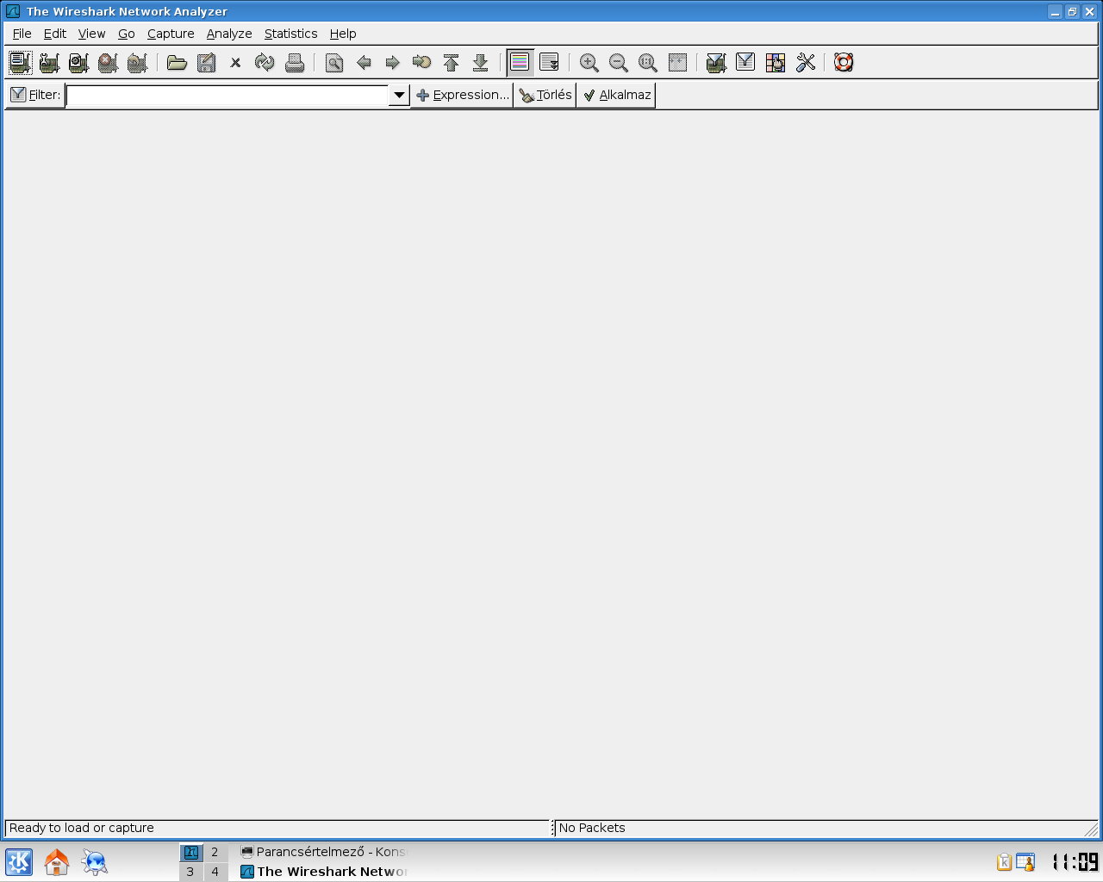Go forward in packet history arrow
1103x882 pixels.
(392, 62)
